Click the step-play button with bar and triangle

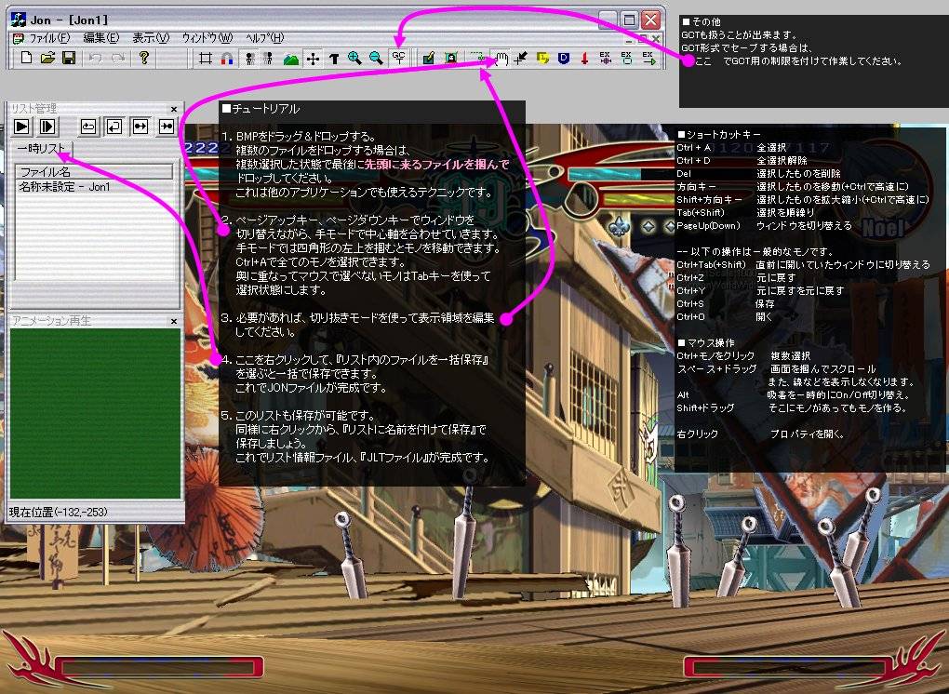coord(47,127)
